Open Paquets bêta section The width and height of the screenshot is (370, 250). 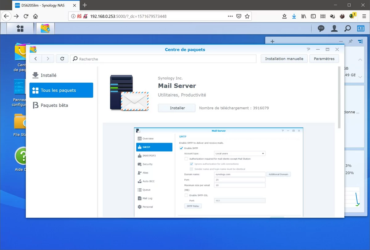[x=61, y=105]
